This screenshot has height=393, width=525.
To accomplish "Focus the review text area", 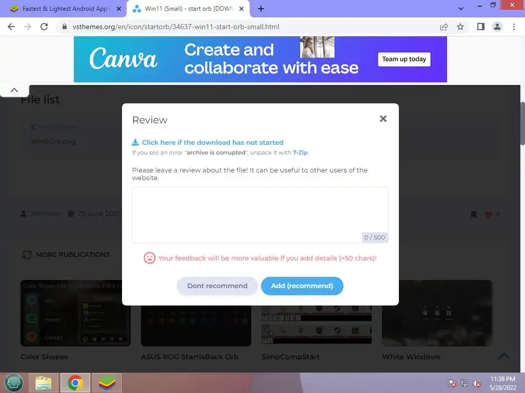I will coord(260,215).
